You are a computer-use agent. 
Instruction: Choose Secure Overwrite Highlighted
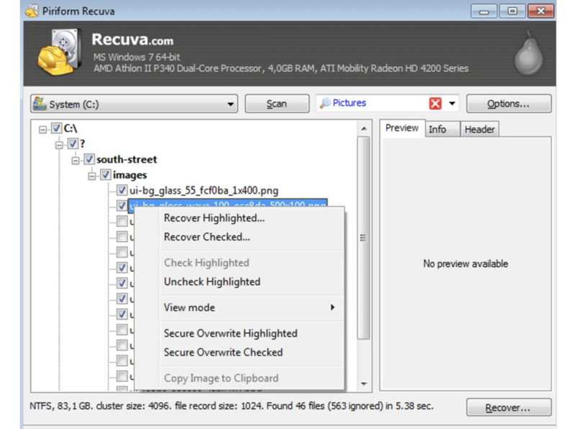pos(230,333)
